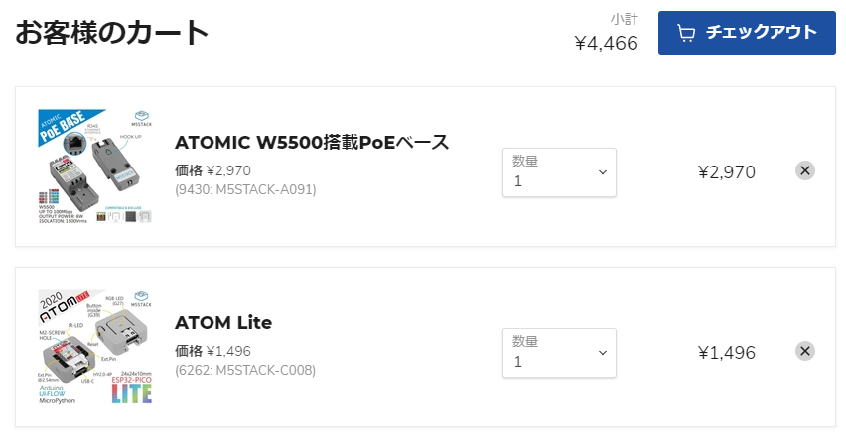Click the subtotal amount ¥4,466

pyautogui.click(x=606, y=43)
